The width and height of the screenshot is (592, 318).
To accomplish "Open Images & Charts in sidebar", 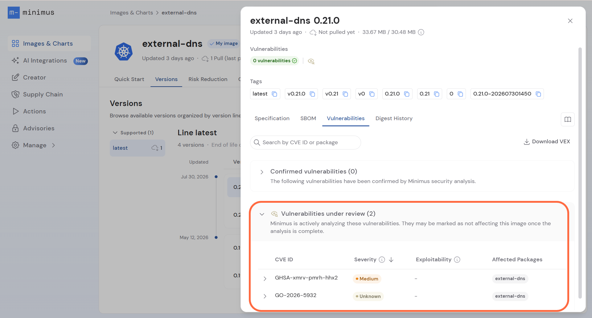I will [x=49, y=43].
